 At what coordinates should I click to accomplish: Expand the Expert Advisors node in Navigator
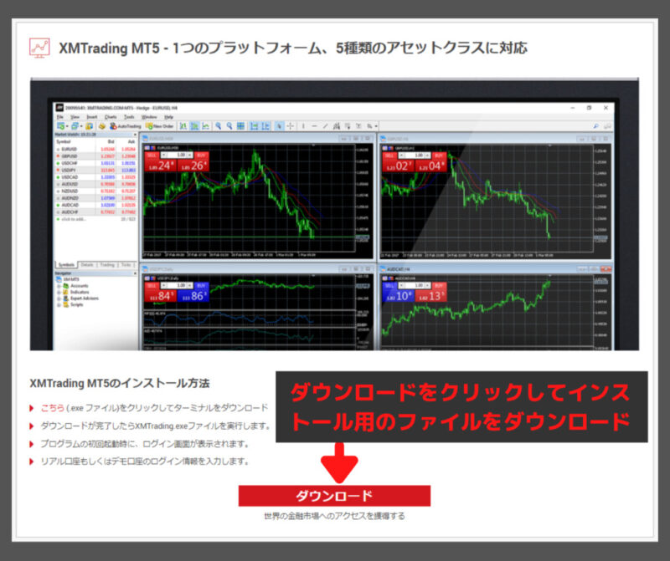(x=59, y=298)
